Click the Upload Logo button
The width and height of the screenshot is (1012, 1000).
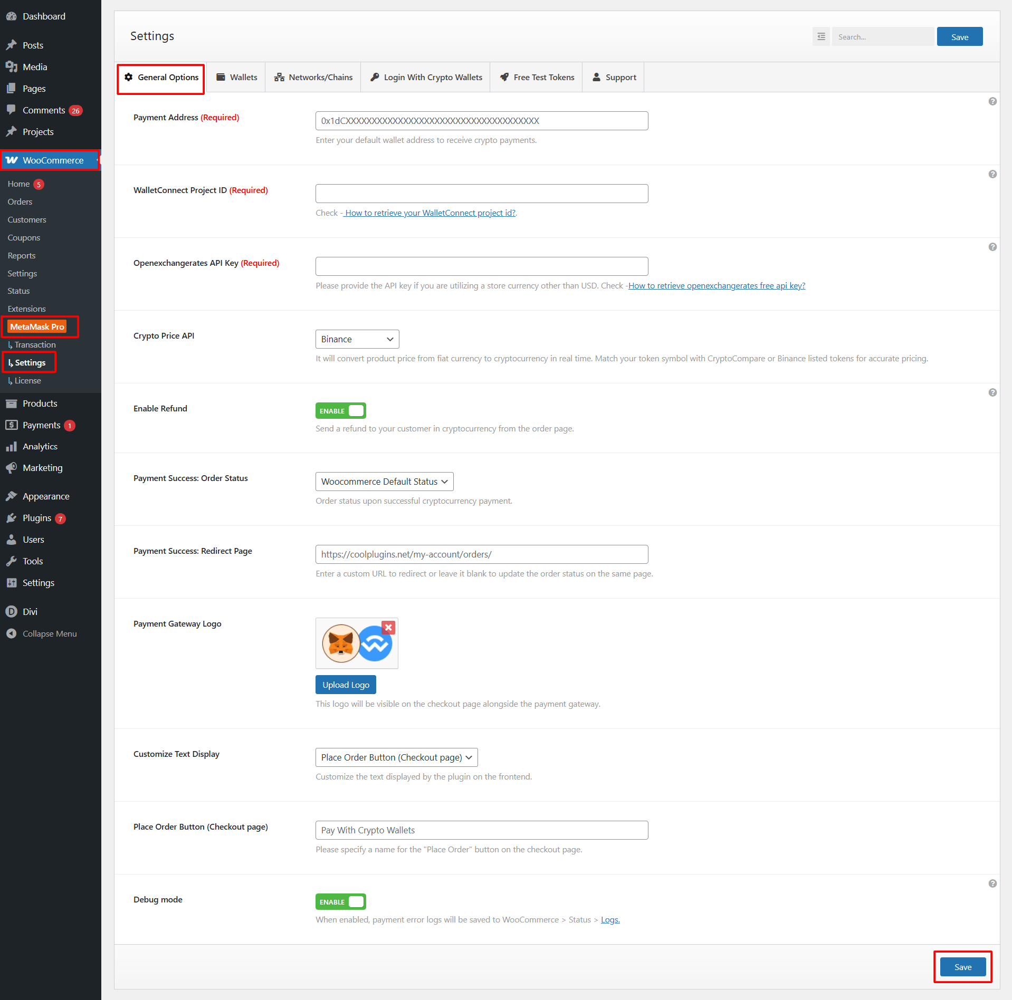coord(346,685)
